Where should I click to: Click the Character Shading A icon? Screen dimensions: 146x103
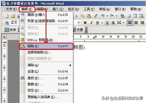tap(113, 23)
